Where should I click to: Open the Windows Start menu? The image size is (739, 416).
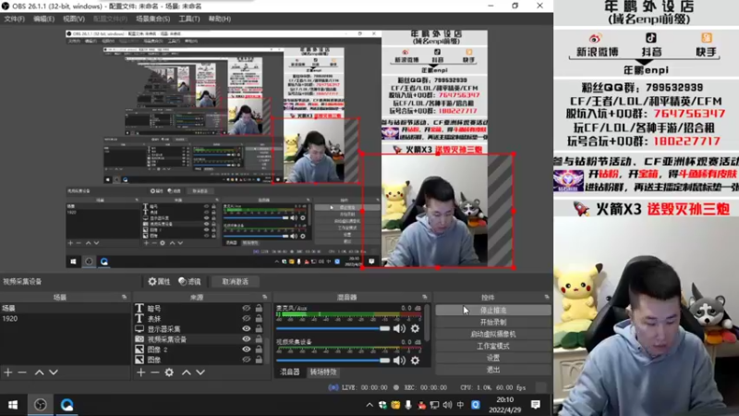coord(13,405)
